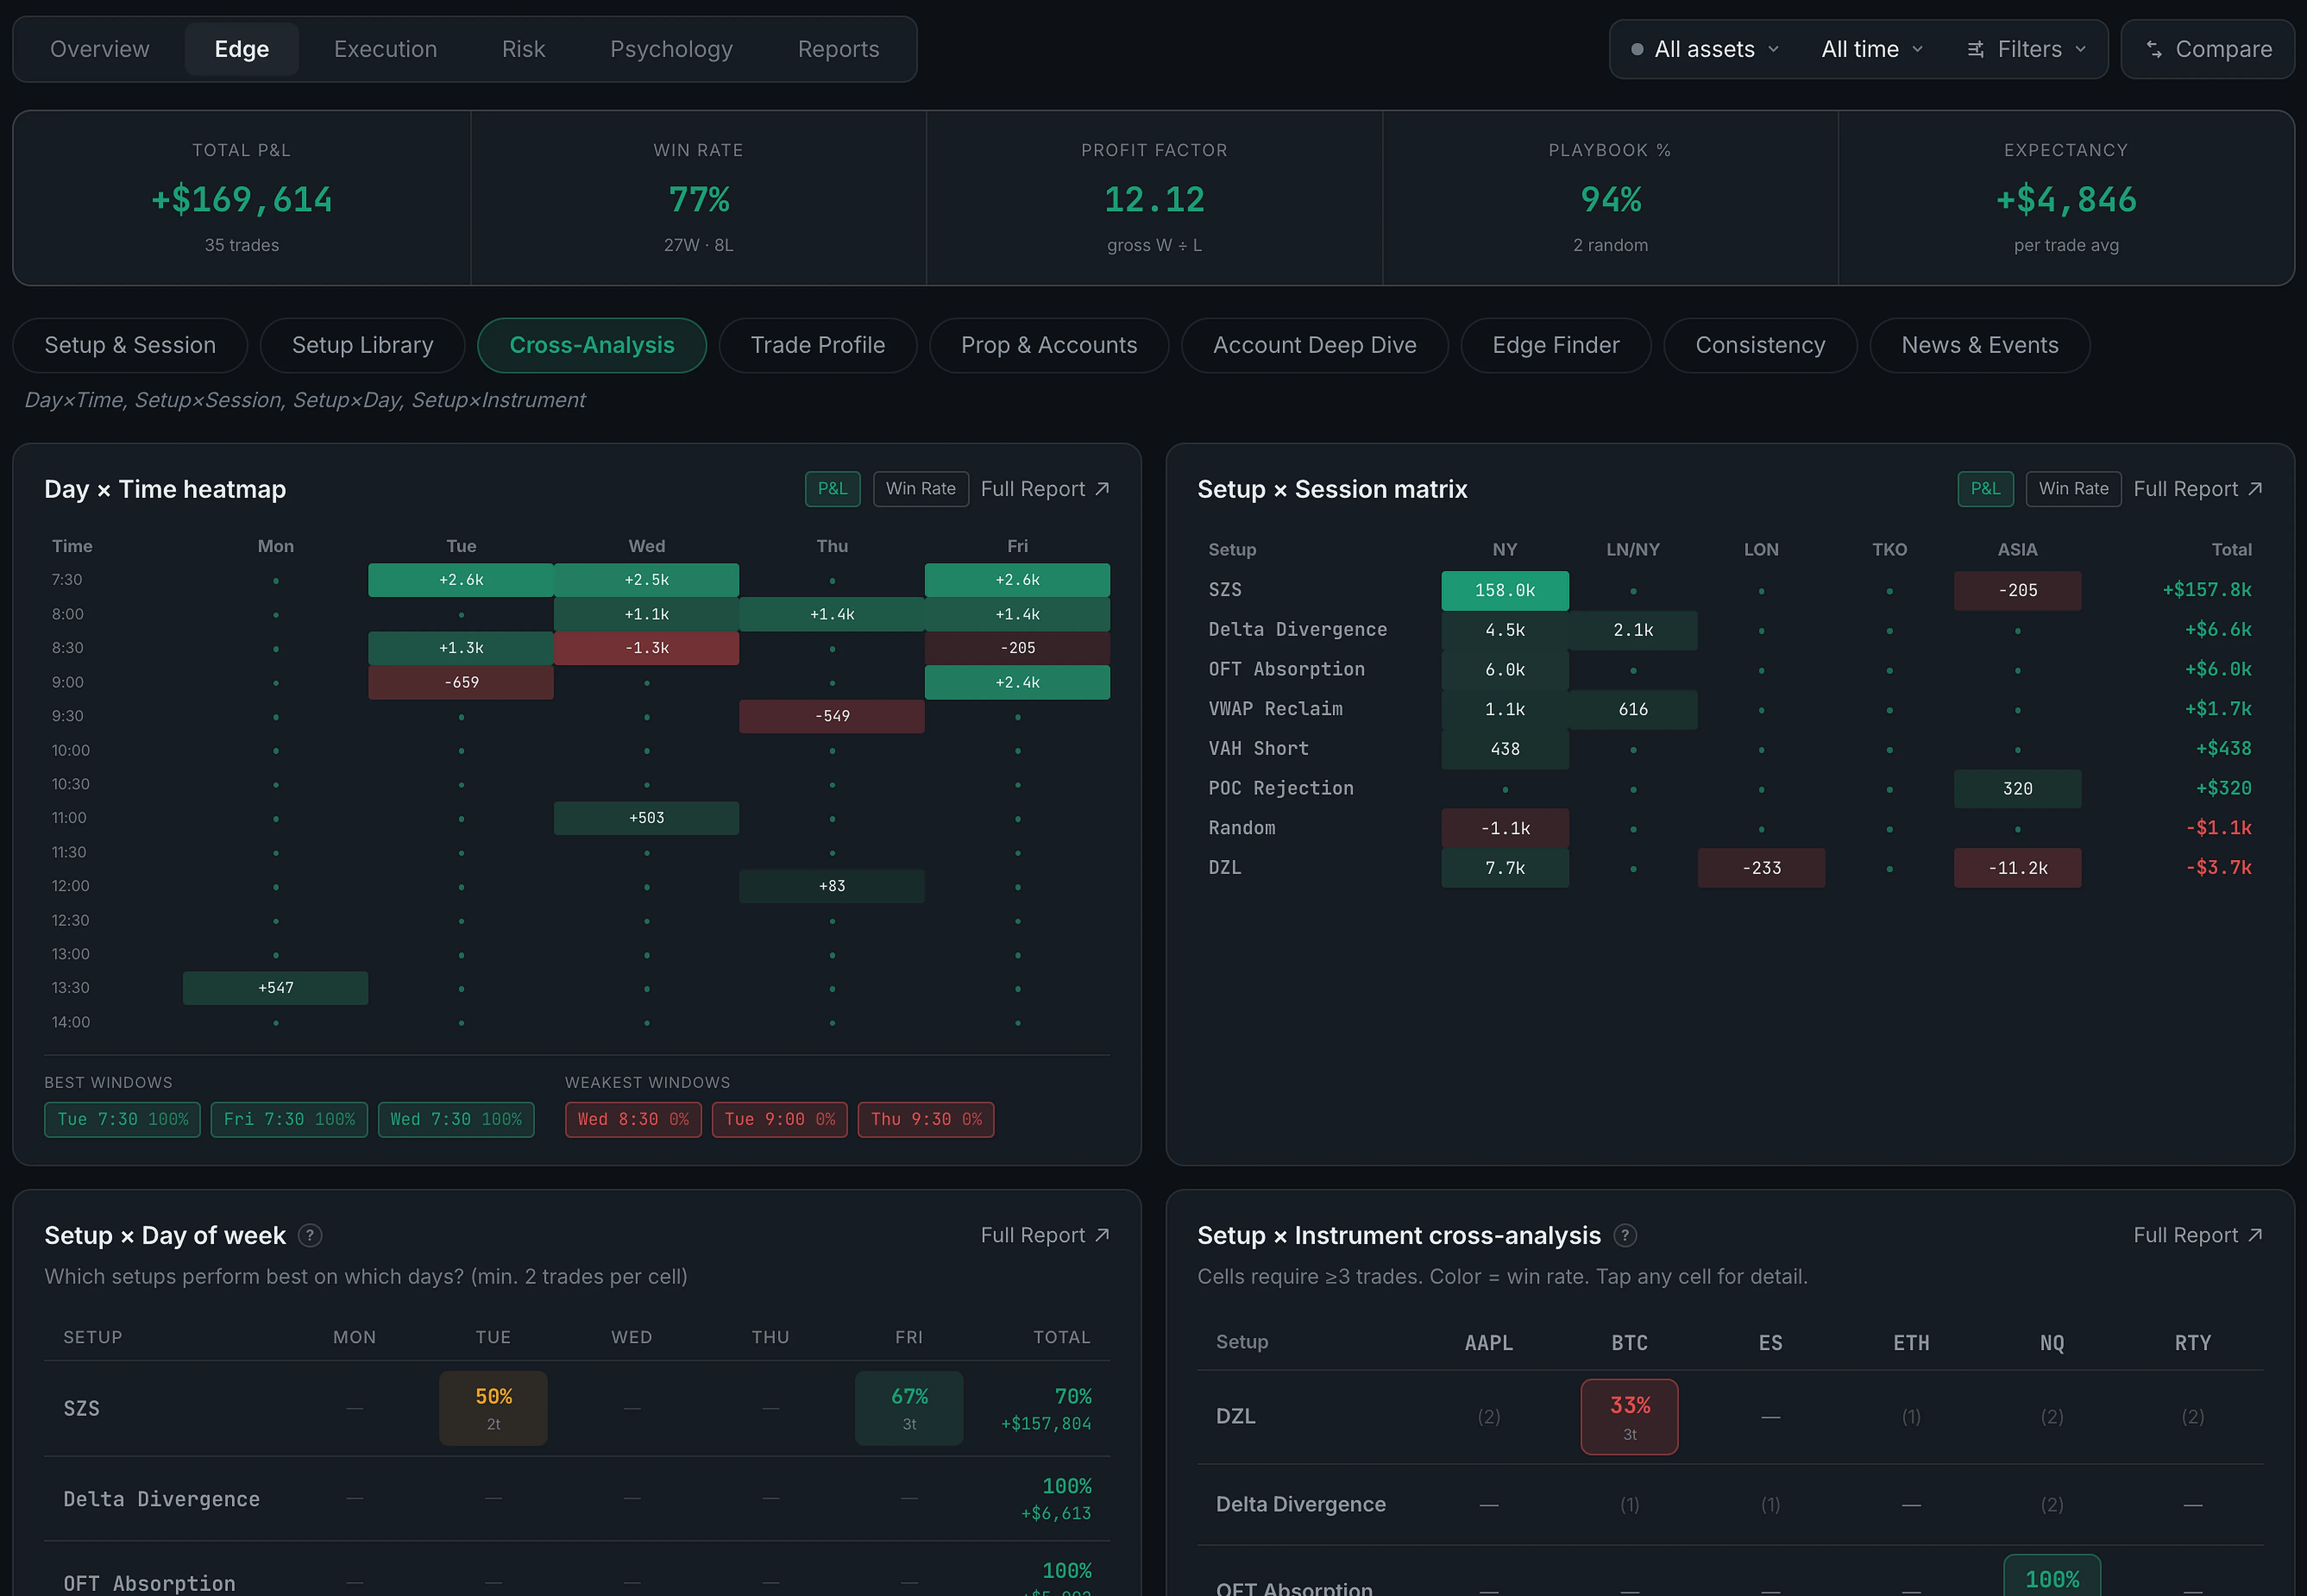The image size is (2307, 1596).
Task: Click the Wed 11:00 +503 heatmap cell
Action: point(646,818)
